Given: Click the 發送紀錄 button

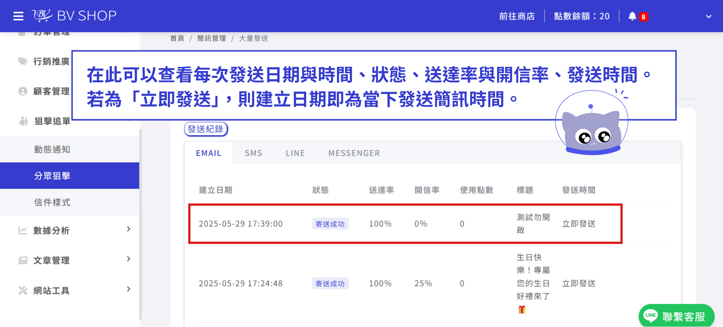Looking at the screenshot, I should (x=206, y=129).
